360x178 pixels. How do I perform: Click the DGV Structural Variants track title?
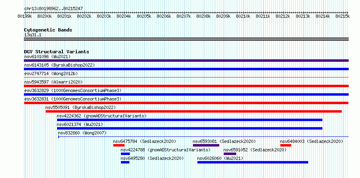tap(57, 52)
